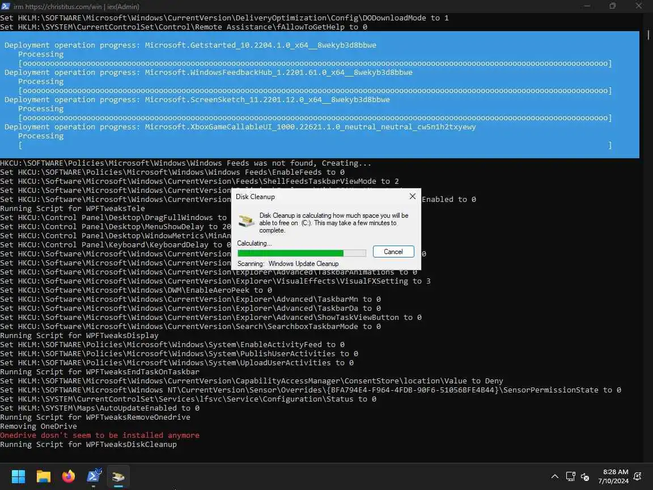Open the notifications bell icon
653x490 pixels.
637,476
